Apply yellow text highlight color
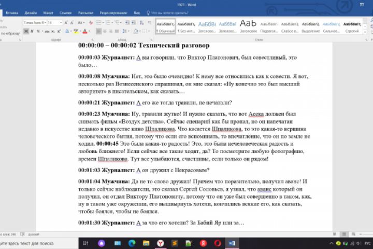Viewport: 373px width, 249px height. (76, 31)
